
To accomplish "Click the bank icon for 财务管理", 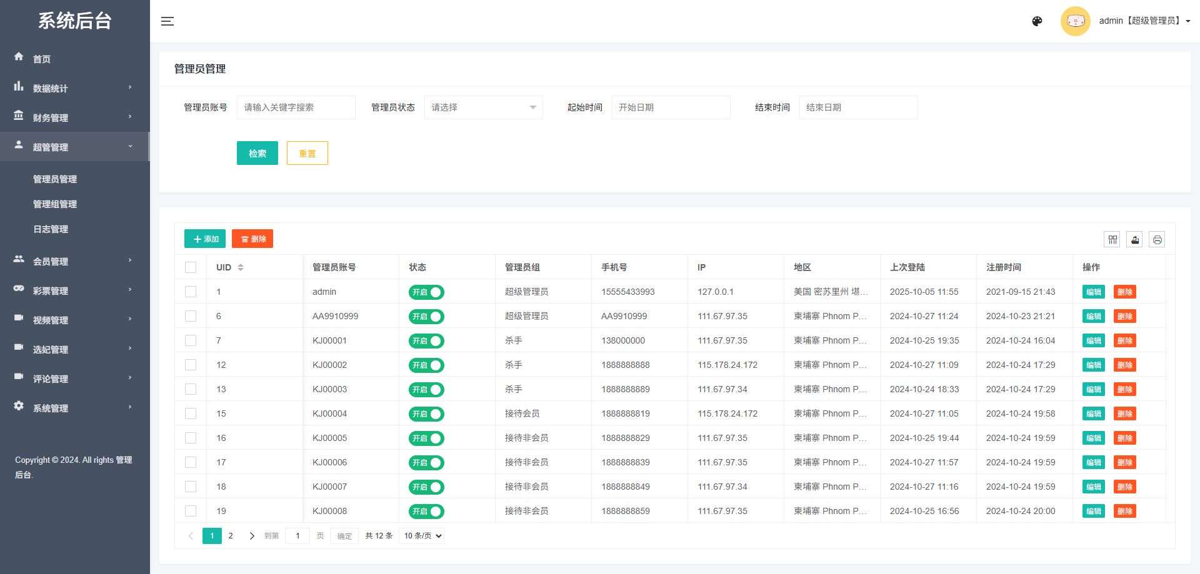I will coord(19,116).
